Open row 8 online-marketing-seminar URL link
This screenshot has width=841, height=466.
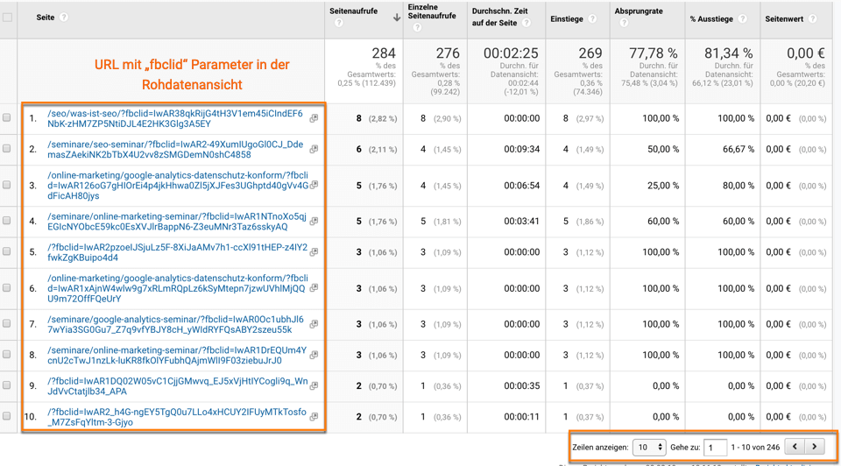(x=177, y=356)
